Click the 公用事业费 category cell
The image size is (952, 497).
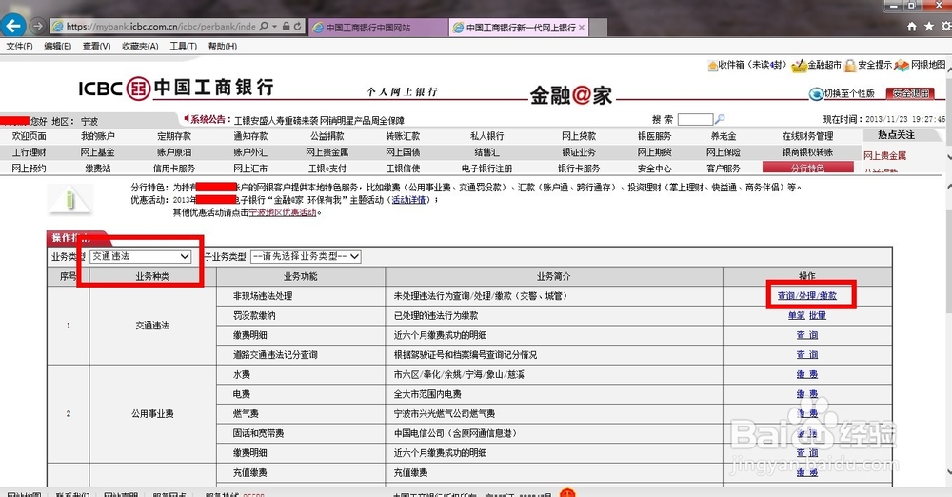pyautogui.click(x=152, y=414)
